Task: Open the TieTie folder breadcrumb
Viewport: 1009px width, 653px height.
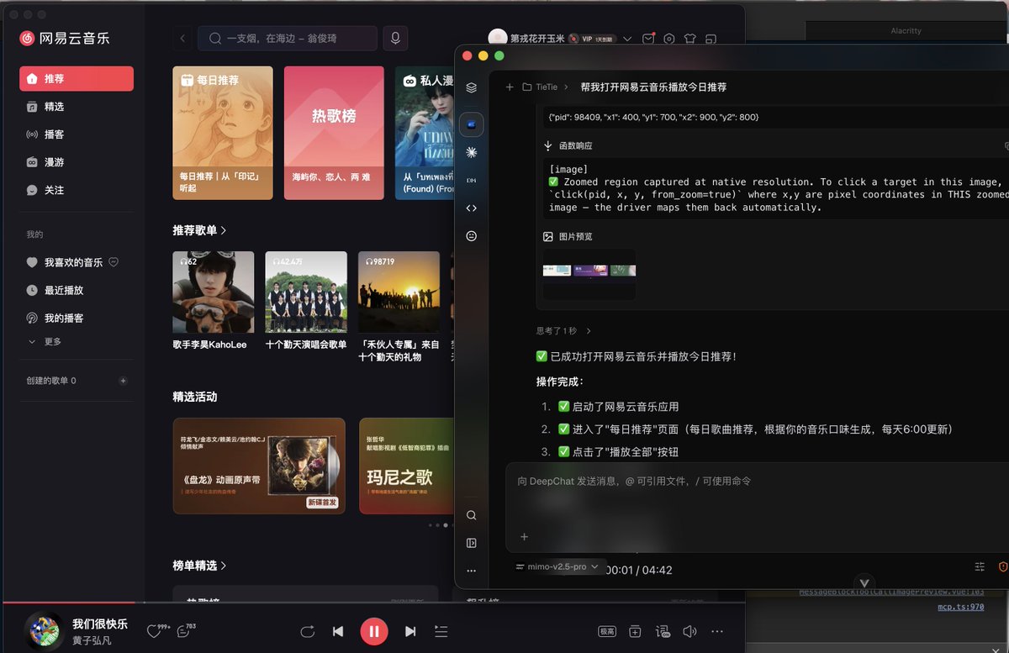Action: (x=540, y=87)
